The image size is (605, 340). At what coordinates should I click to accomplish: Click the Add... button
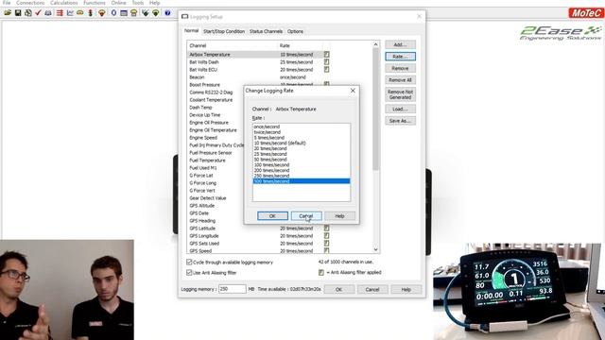(400, 44)
